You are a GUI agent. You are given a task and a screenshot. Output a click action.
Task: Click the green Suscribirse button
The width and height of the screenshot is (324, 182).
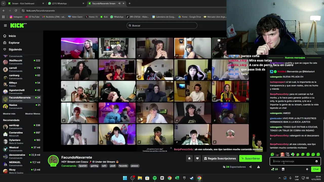(x=251, y=158)
